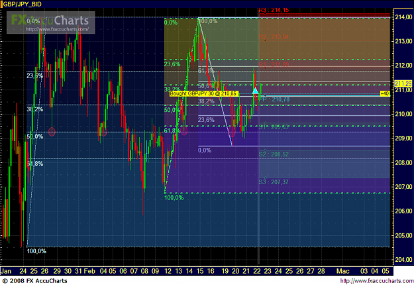The width and height of the screenshot is (414, 285).
Task: Click the 214,00 price axis label
Action: tap(403, 17)
